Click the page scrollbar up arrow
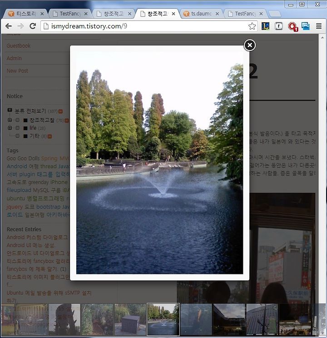327x338 pixels. (322, 37)
